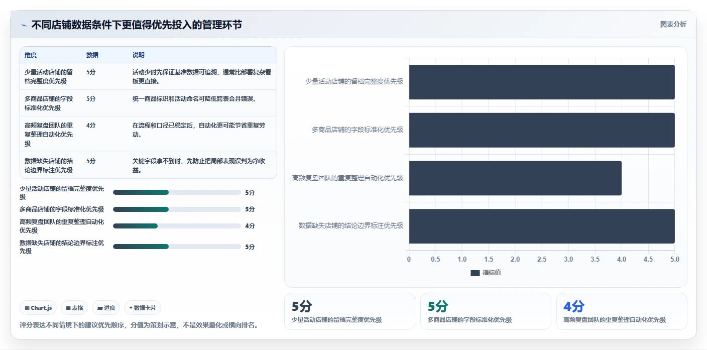Viewport: 707px width, 350px height.
Task: Click the blue icon beside the page title
Action: tap(24, 25)
